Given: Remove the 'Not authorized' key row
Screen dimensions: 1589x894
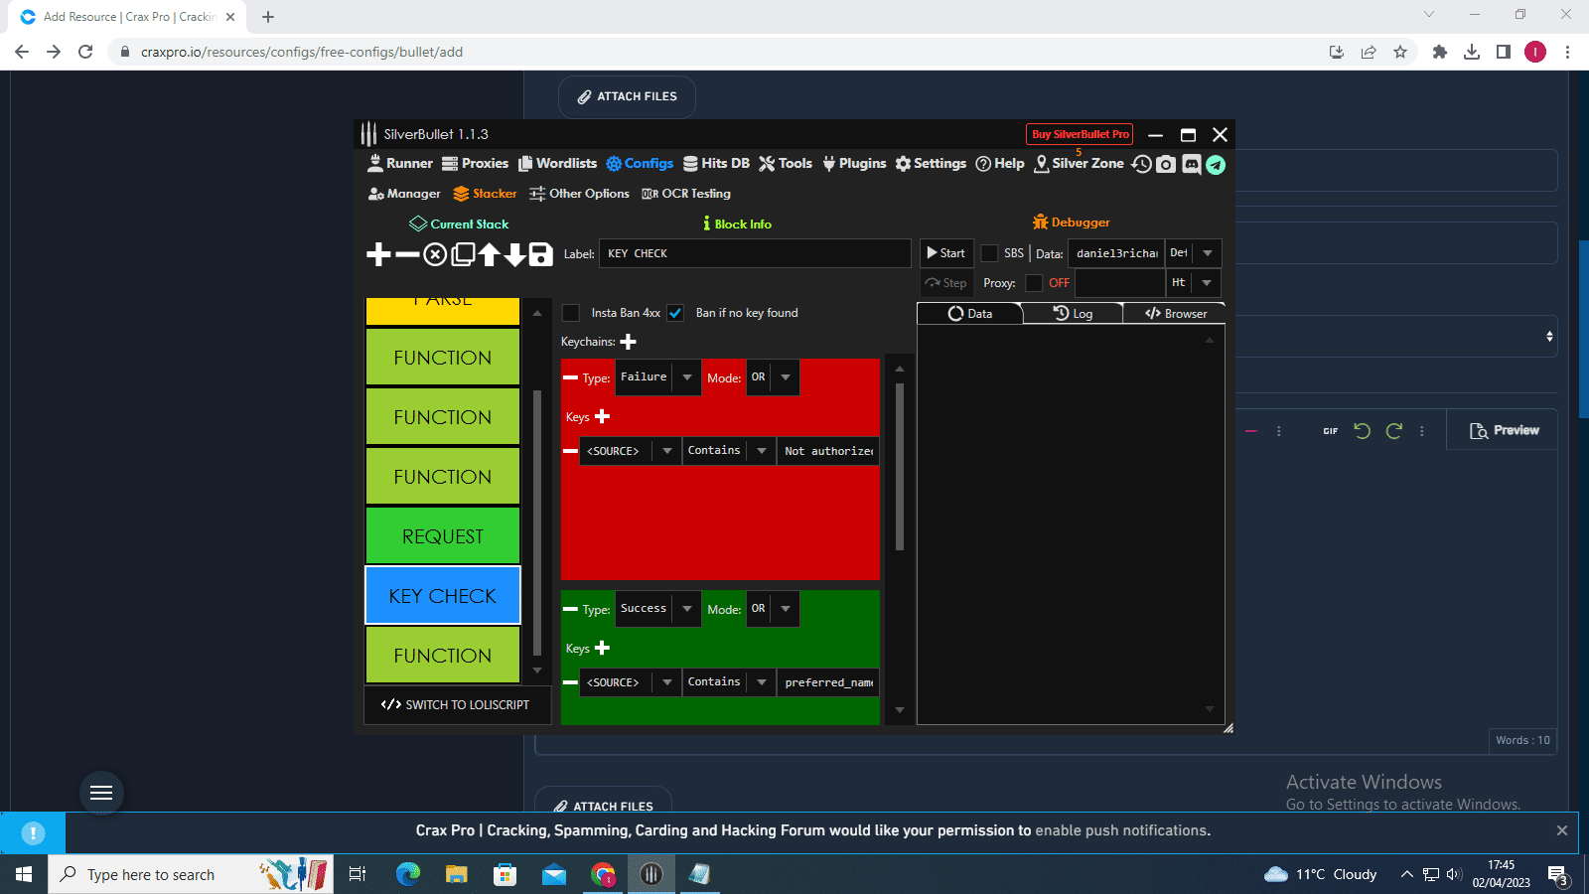Looking at the screenshot, I should [x=570, y=451].
